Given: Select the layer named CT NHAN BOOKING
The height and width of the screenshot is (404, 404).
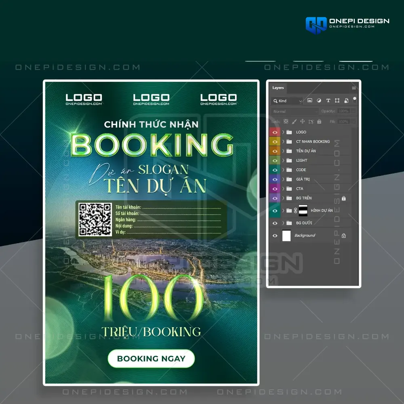Looking at the screenshot, I should (313, 141).
